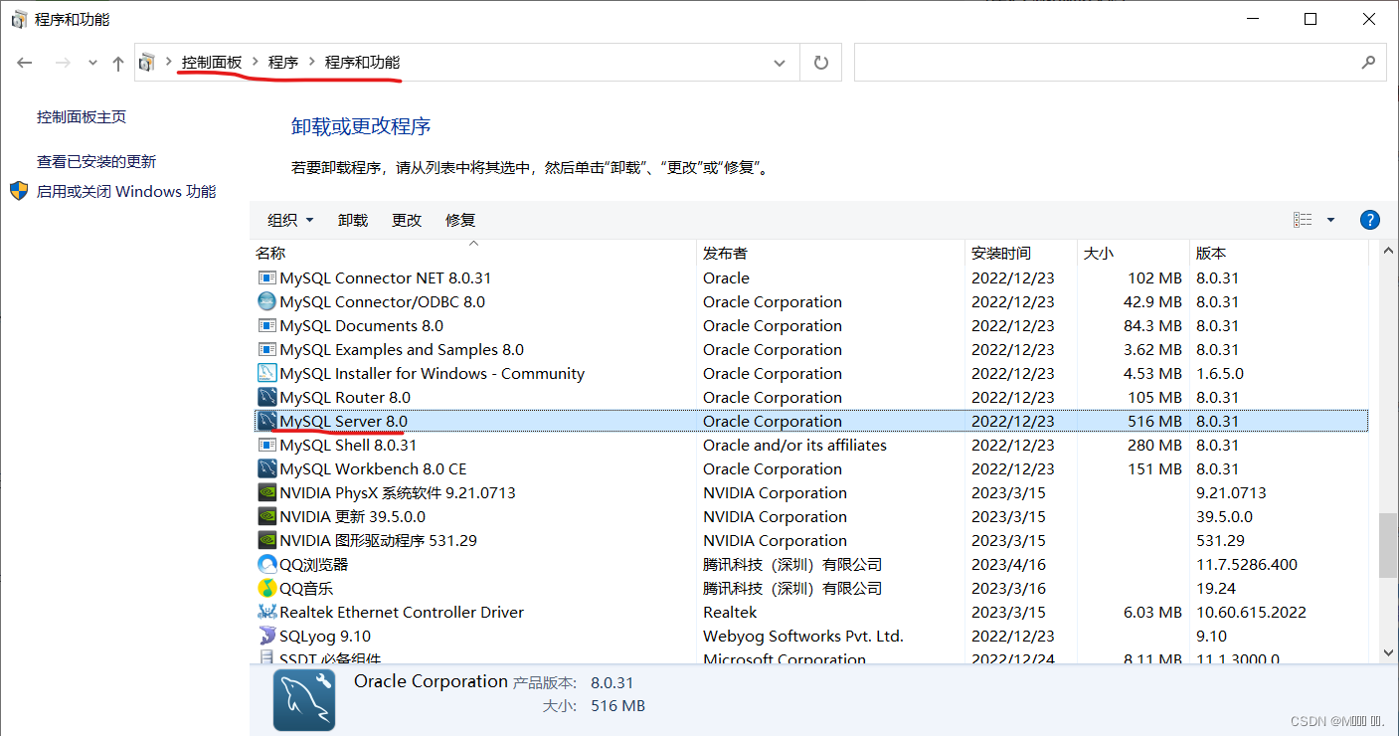Select the 程序和功能 breadcrumb segment
The width and height of the screenshot is (1399, 736).
pyautogui.click(x=363, y=62)
